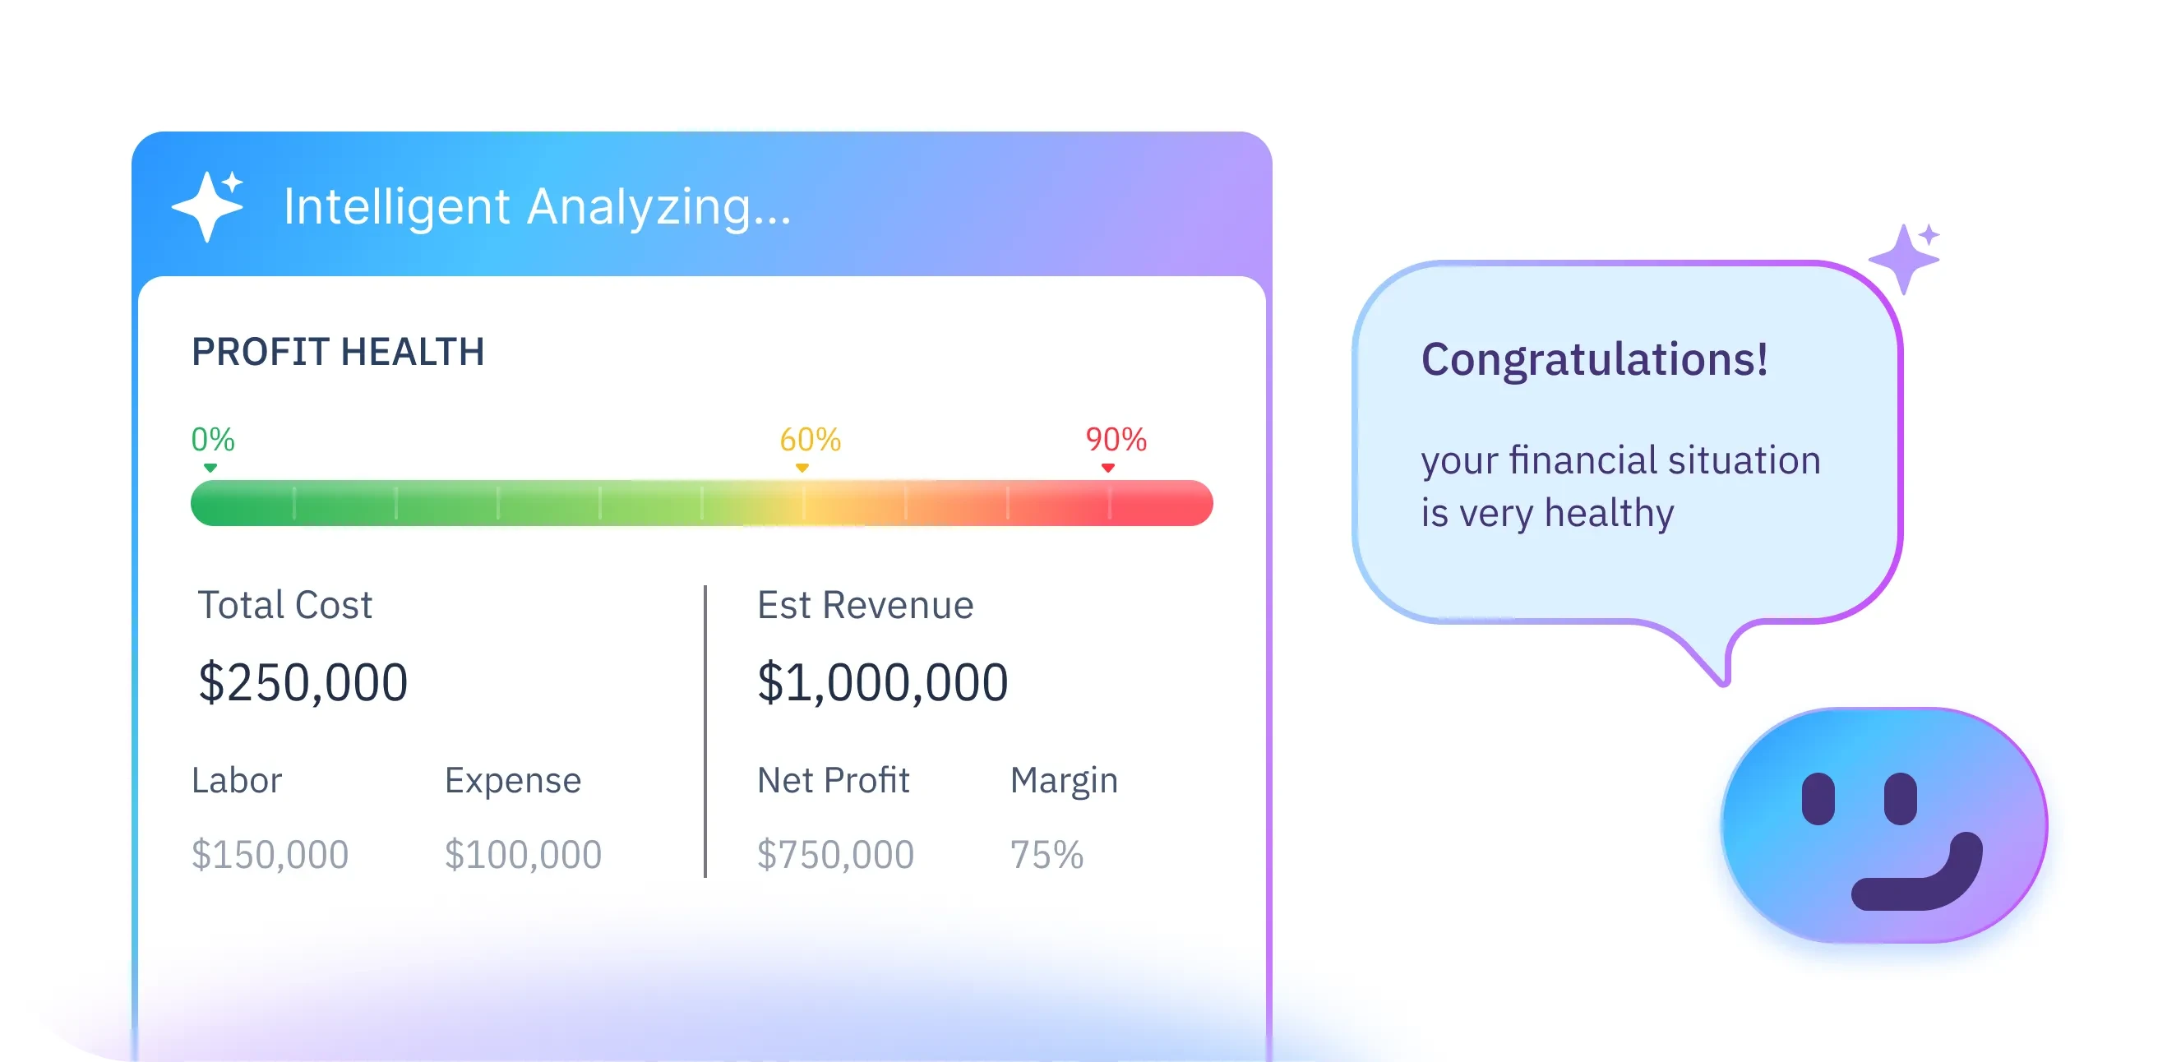Select the Expense $100,000 amount
Viewport: 2167px width, 1062px height.
[522, 854]
